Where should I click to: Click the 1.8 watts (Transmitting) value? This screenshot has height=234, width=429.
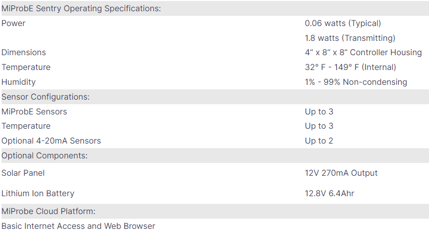[x=350, y=38]
